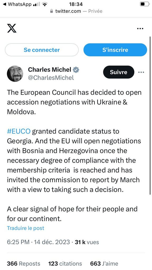The height and width of the screenshot is (270, 152).
Task: View the 366 Reposts list
Action: point(23,264)
